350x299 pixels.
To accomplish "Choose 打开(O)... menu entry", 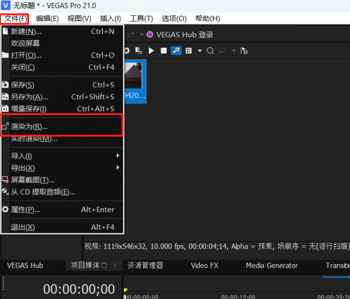I will (62, 55).
